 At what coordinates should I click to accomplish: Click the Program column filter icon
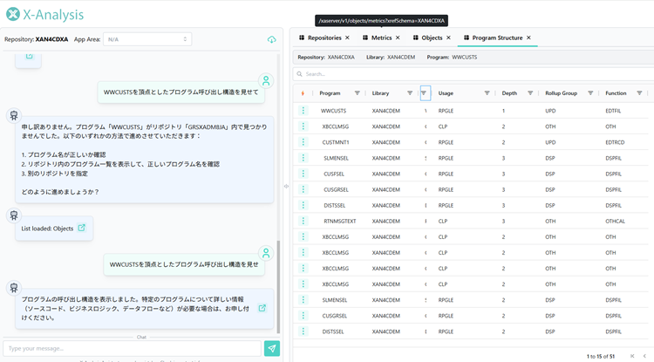357,93
